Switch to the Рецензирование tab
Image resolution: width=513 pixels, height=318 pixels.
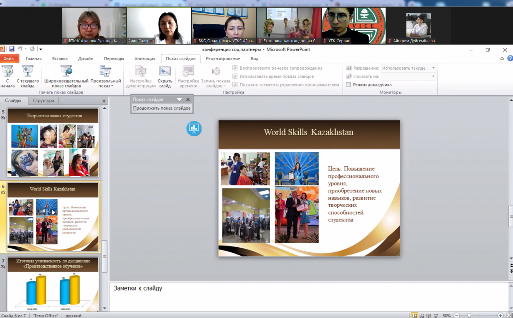coord(223,58)
